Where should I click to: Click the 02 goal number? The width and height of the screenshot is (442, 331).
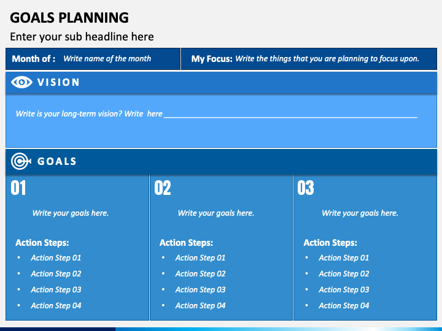163,188
